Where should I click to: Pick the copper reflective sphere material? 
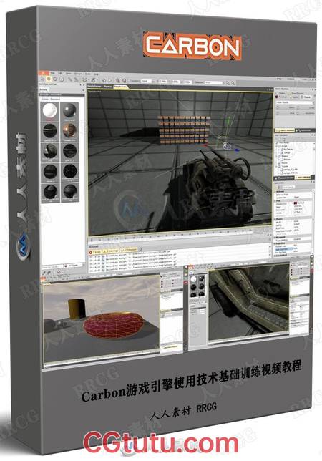pyautogui.click(x=69, y=132)
